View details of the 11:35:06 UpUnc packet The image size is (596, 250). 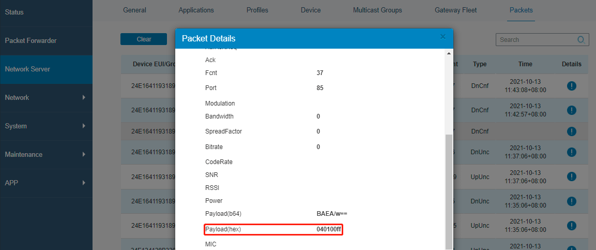pos(571,226)
